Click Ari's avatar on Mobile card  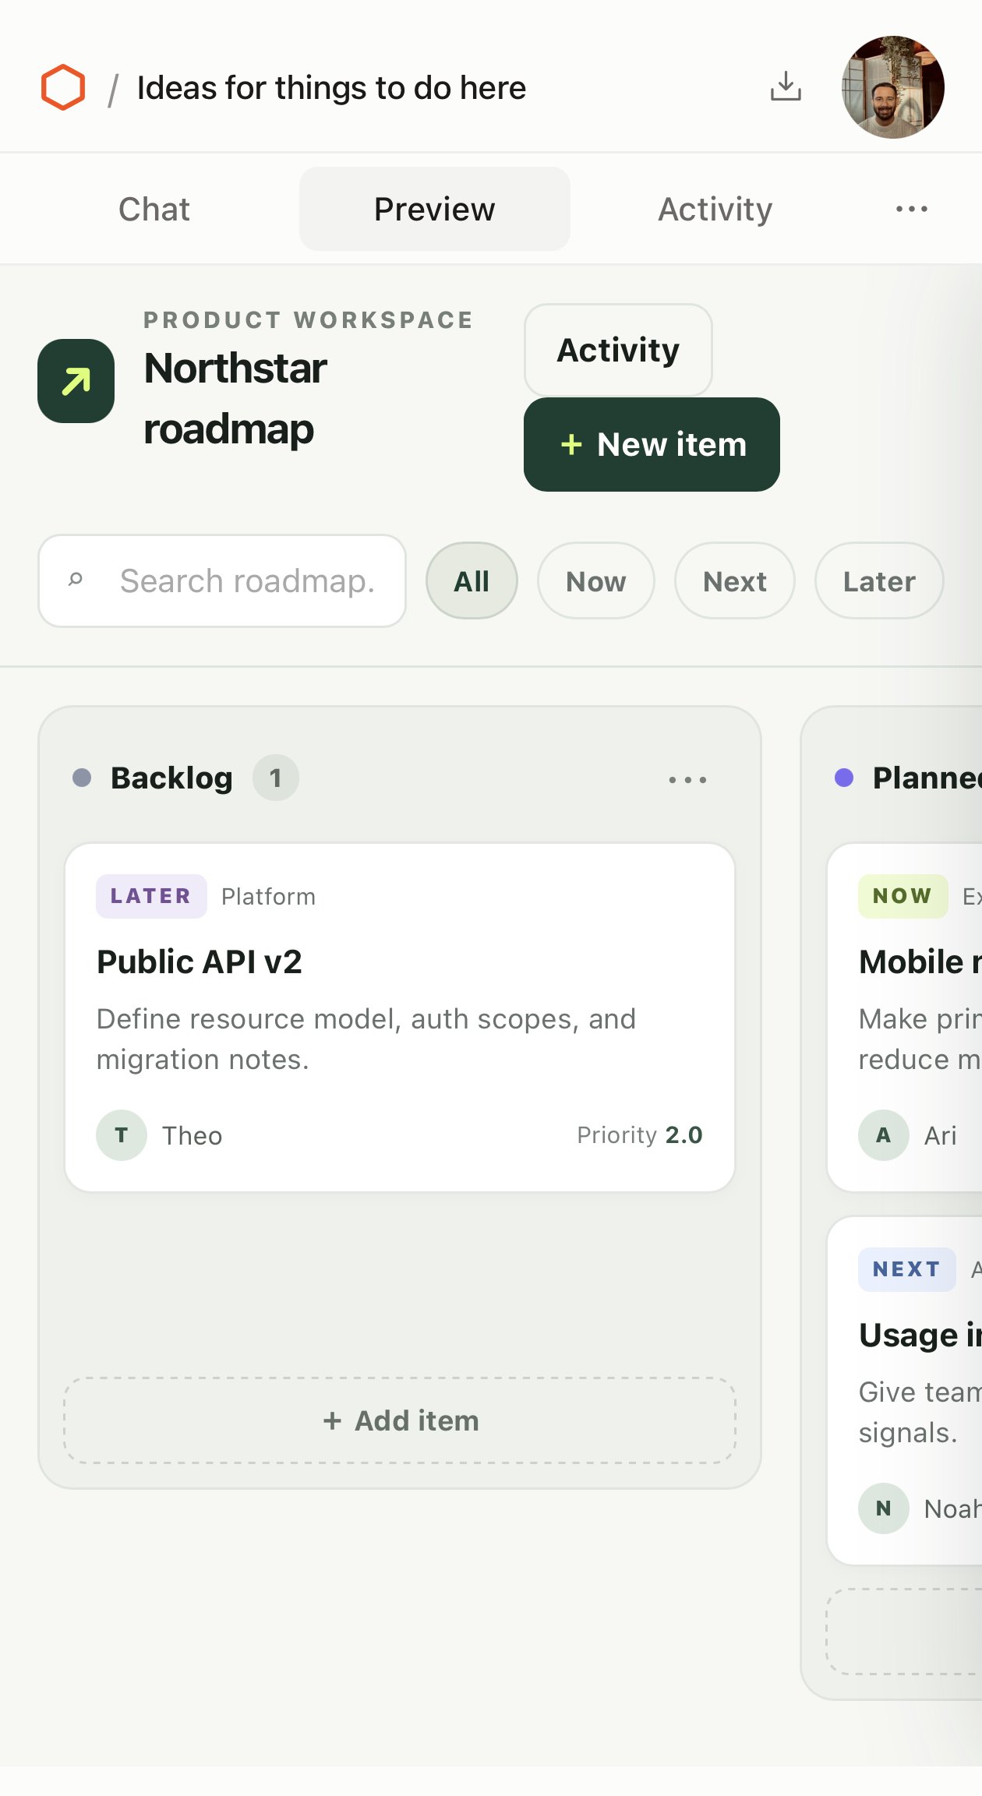coord(884,1135)
